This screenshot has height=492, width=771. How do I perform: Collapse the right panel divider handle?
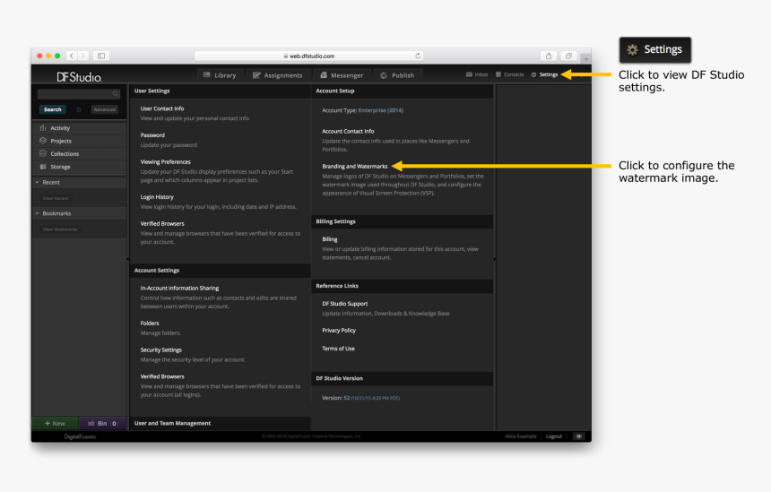tap(495, 259)
